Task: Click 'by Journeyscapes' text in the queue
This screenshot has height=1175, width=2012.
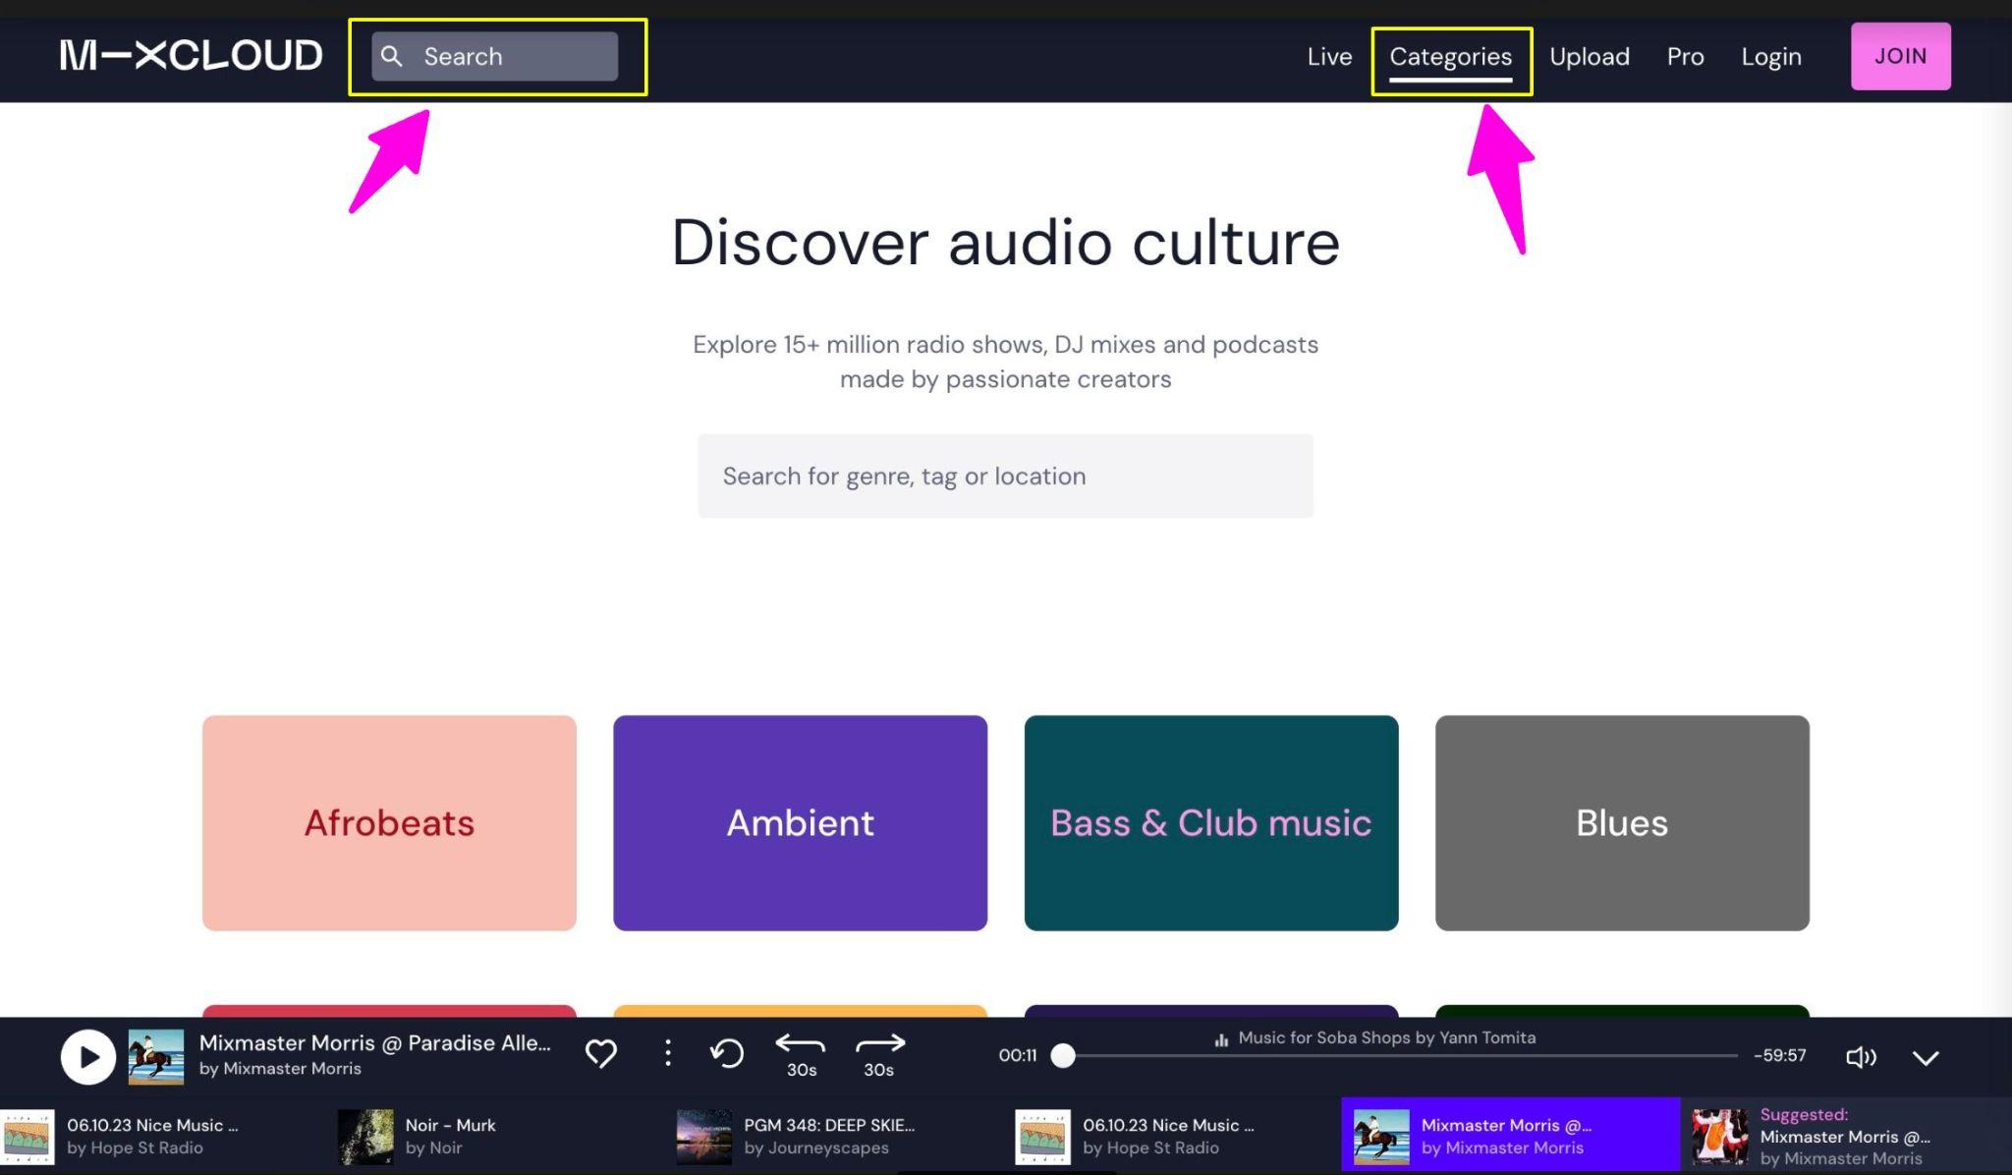Action: point(815,1147)
